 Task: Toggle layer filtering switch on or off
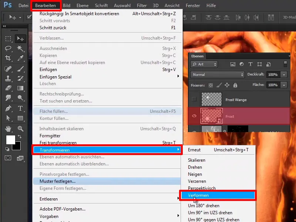point(285,64)
